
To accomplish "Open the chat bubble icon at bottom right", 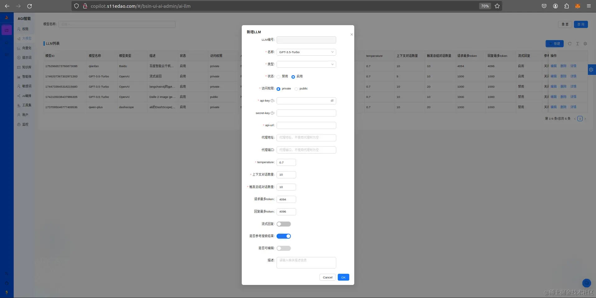I will pos(586,283).
